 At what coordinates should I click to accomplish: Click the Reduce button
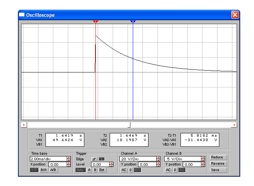pos(218,157)
